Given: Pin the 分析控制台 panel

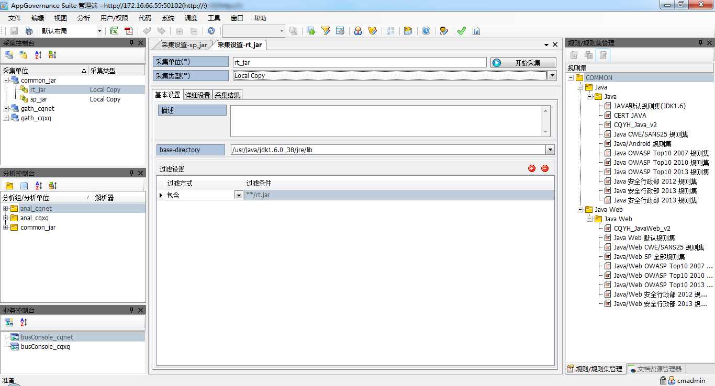Looking at the screenshot, I should 132,173.
